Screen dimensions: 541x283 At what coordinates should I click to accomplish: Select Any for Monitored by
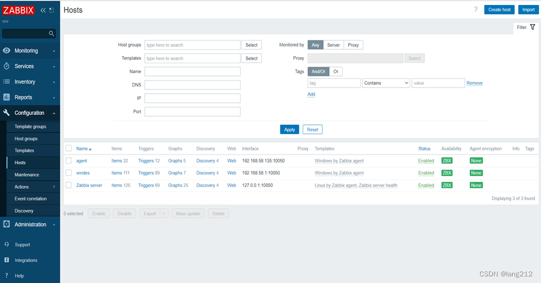coord(315,45)
